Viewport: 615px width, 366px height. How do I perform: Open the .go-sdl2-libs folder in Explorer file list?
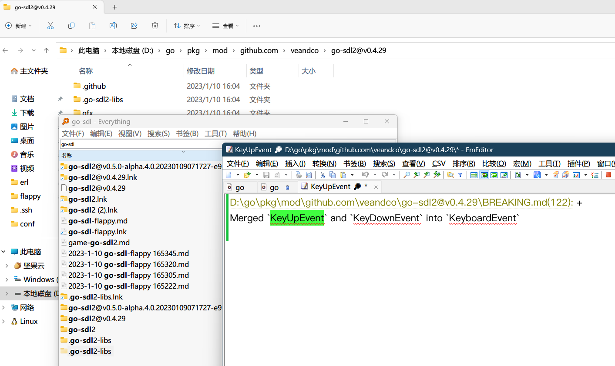(x=103, y=100)
